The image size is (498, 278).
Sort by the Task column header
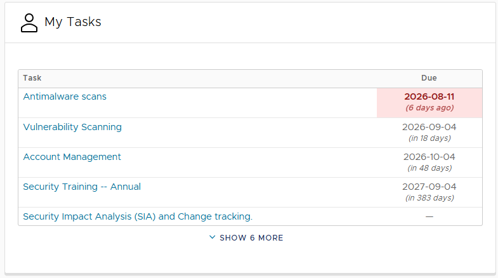(32, 78)
